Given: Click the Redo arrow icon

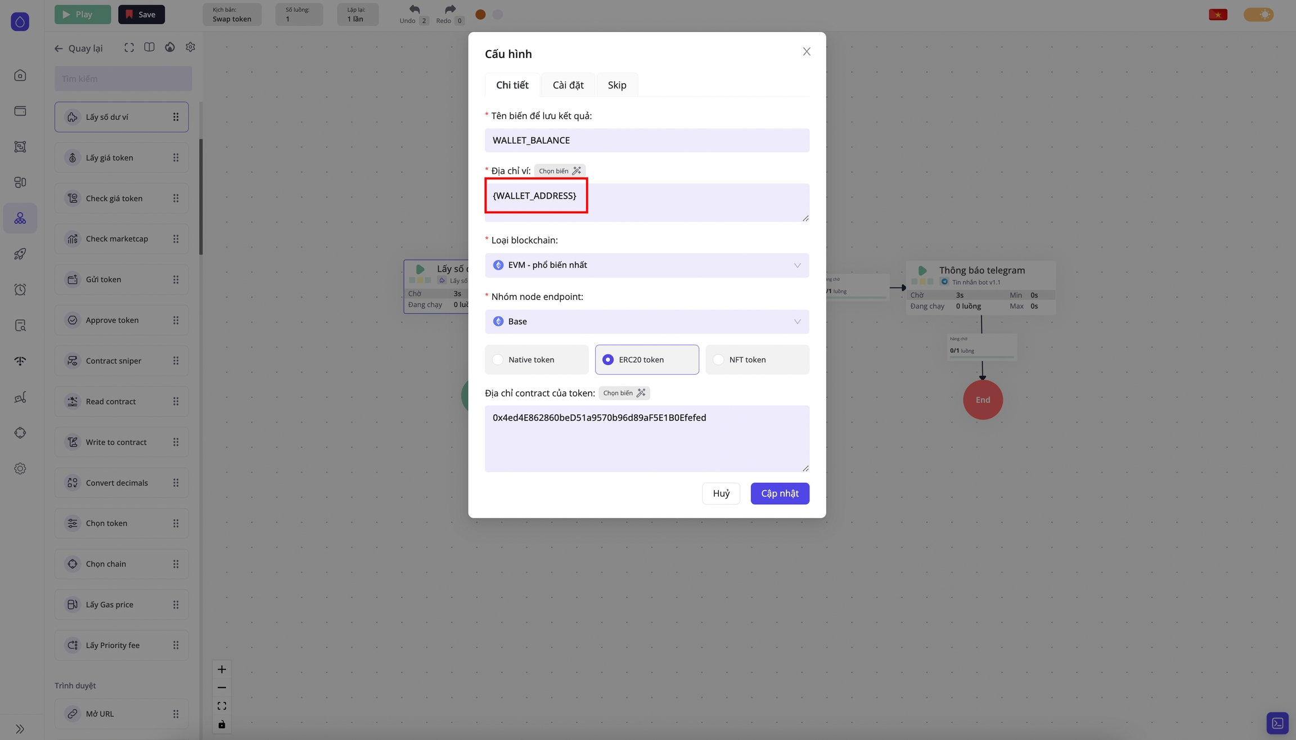Looking at the screenshot, I should point(450,10).
